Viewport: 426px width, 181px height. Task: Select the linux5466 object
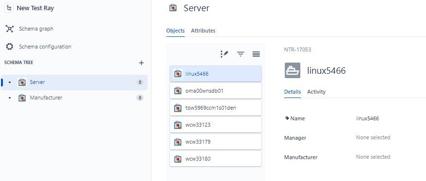click(x=215, y=74)
